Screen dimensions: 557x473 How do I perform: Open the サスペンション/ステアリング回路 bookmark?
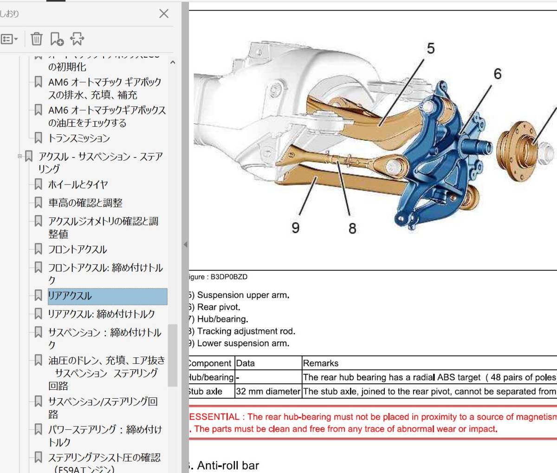[x=103, y=408]
